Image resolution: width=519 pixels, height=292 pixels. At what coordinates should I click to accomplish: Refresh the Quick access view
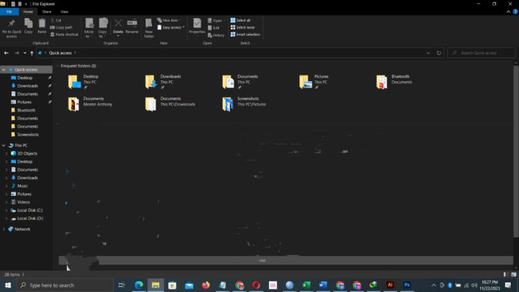(439, 53)
